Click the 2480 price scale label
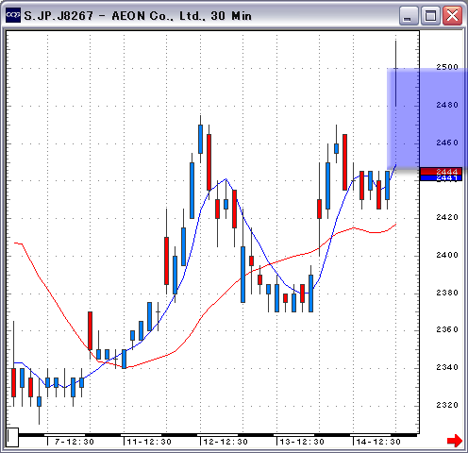The height and width of the screenshot is (453, 468). tap(447, 105)
